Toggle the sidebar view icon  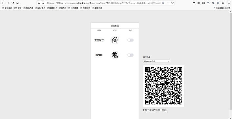[203, 3]
